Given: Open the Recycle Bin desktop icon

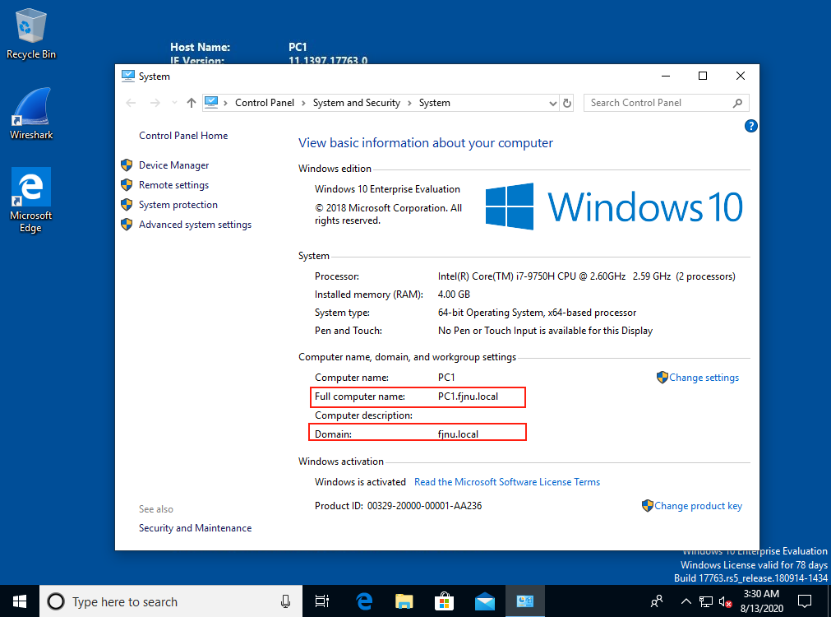Looking at the screenshot, I should point(30,34).
